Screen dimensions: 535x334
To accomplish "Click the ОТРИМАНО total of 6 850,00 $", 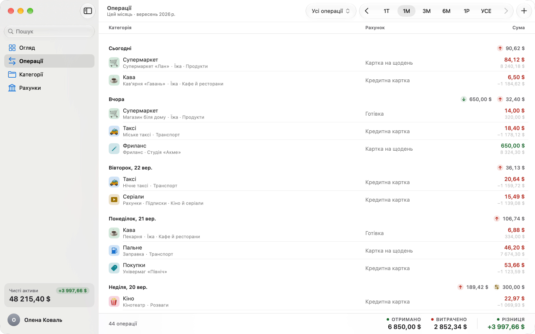I will pos(404,327).
